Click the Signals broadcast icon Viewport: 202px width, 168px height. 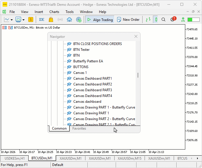tap(60, 20)
